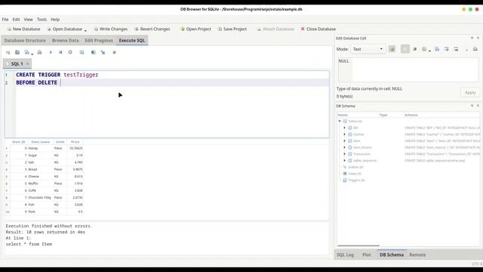The image size is (483, 272).
Task: Switch to Edit Pragmas tab
Action: tap(99, 40)
